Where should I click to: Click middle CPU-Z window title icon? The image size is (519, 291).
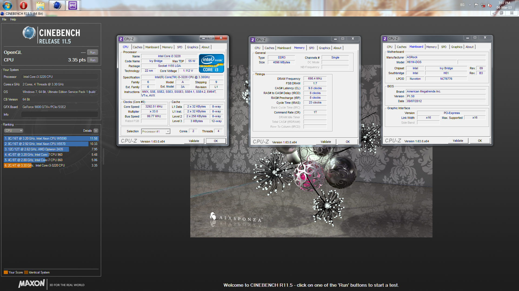coord(253,40)
